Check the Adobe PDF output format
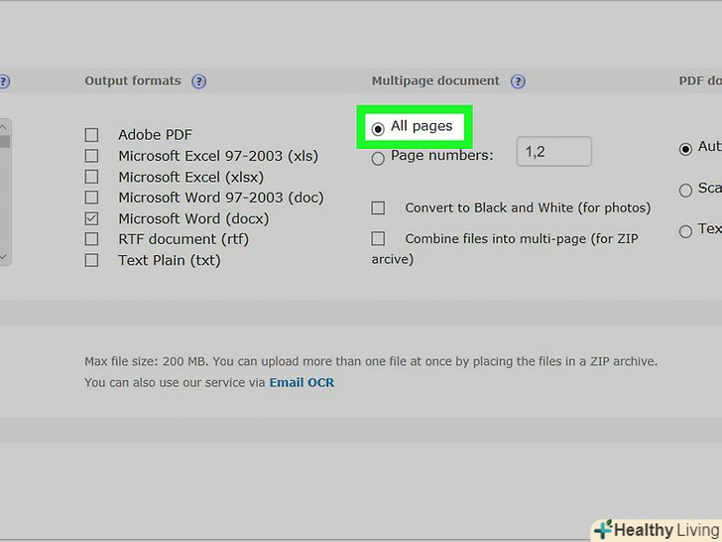The height and width of the screenshot is (542, 722). (91, 135)
